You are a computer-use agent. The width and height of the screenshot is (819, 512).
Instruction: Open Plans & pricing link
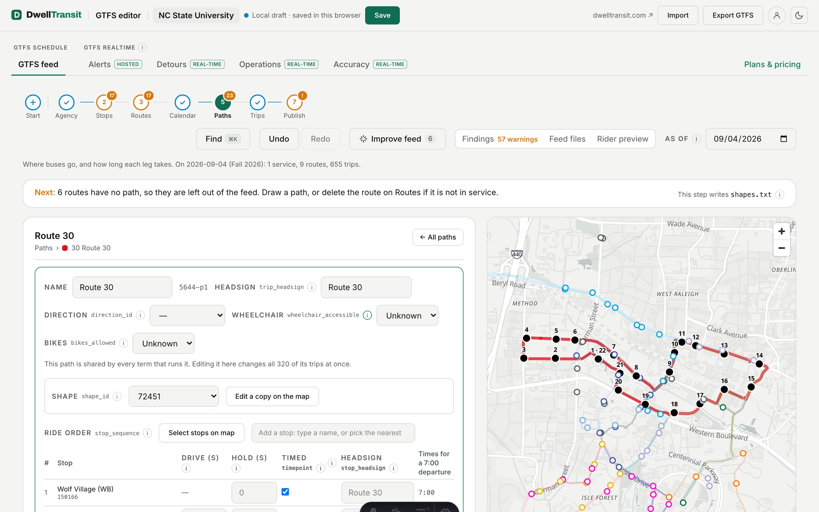[x=772, y=64]
